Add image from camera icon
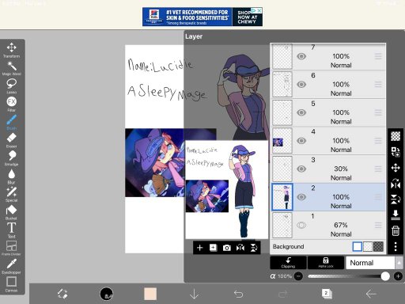 click(227, 248)
